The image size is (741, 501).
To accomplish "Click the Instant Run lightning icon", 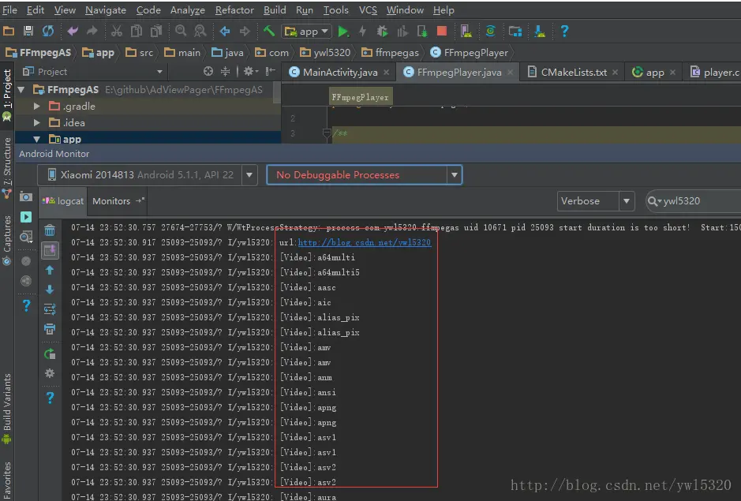I will click(x=362, y=32).
